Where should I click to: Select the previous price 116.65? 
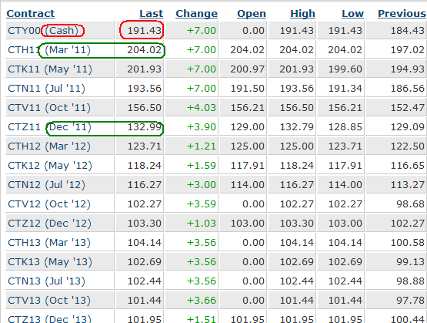pos(408,166)
